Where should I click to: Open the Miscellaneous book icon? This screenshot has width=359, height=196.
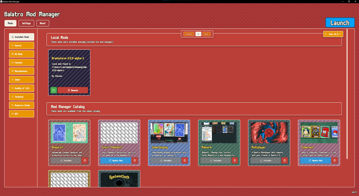pos(13,71)
